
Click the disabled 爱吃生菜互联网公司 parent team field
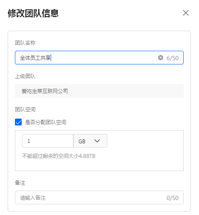(99, 91)
